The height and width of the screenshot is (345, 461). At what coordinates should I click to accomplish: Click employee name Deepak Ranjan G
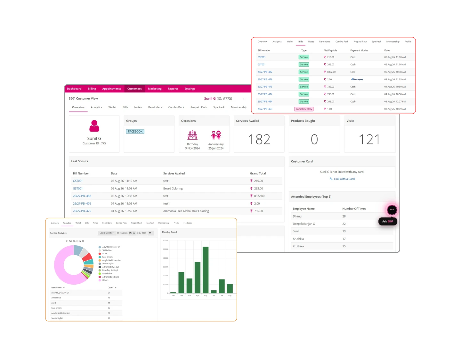[x=304, y=224]
